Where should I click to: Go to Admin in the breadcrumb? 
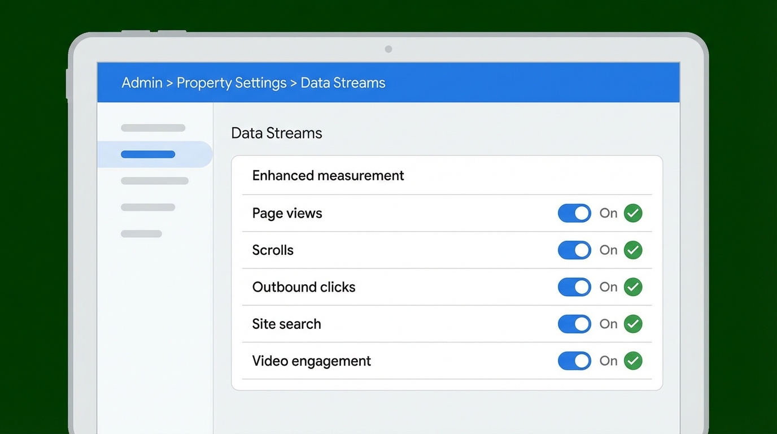click(x=142, y=83)
